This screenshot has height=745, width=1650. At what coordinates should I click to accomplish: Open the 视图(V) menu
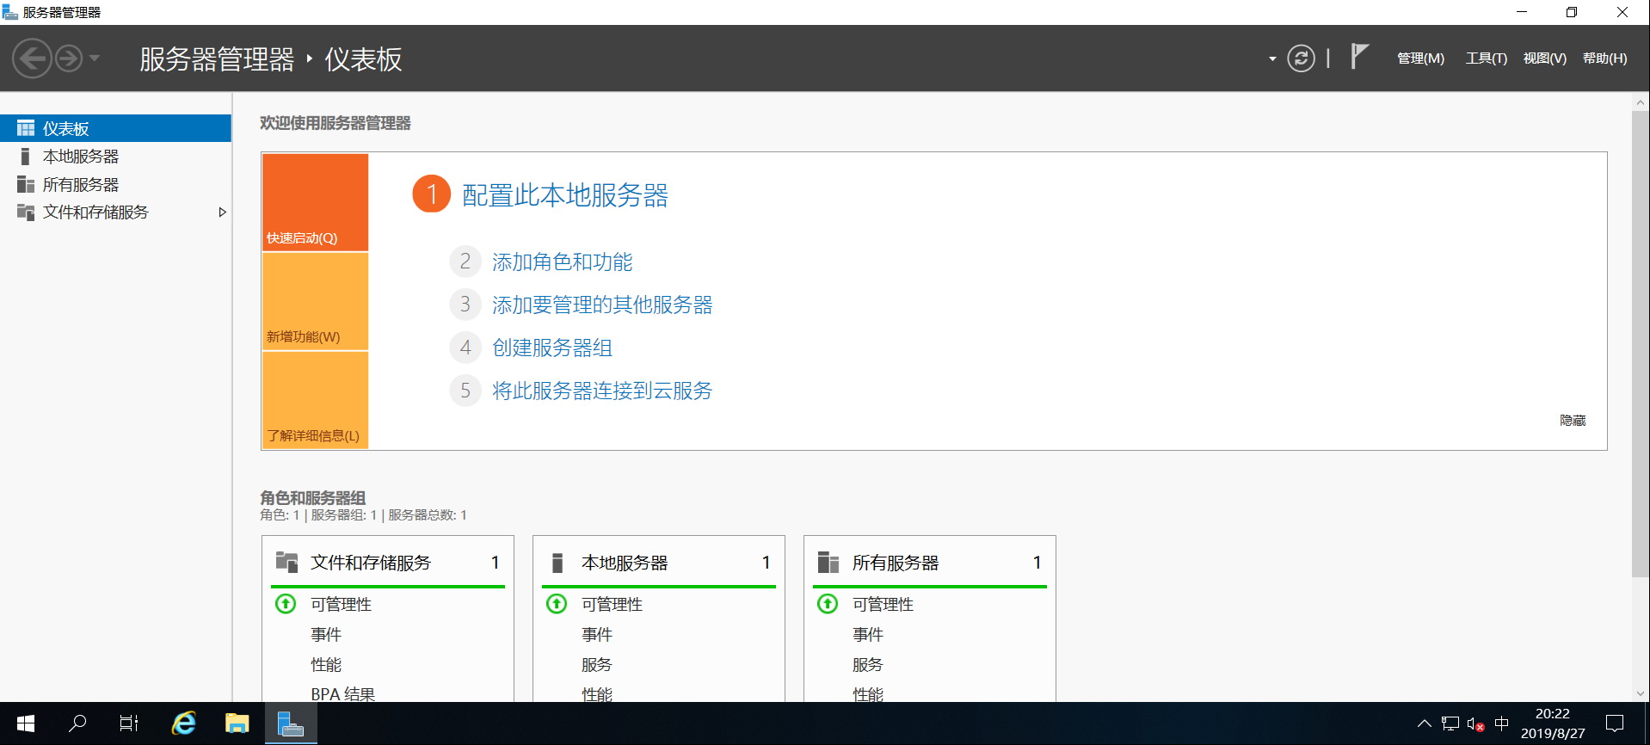(x=1544, y=58)
